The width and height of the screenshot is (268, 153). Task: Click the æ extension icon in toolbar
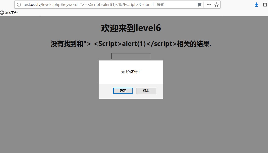click(x=265, y=5)
